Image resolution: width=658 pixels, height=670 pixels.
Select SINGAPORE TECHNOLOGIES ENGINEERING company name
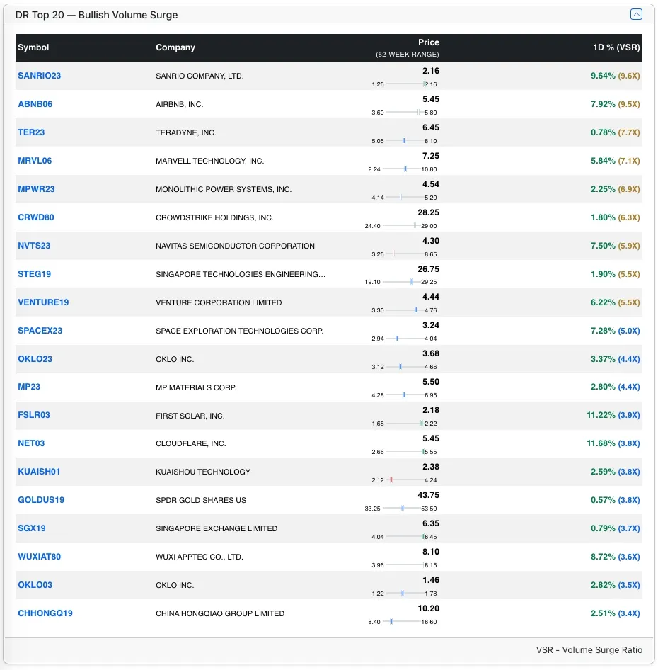[241, 274]
